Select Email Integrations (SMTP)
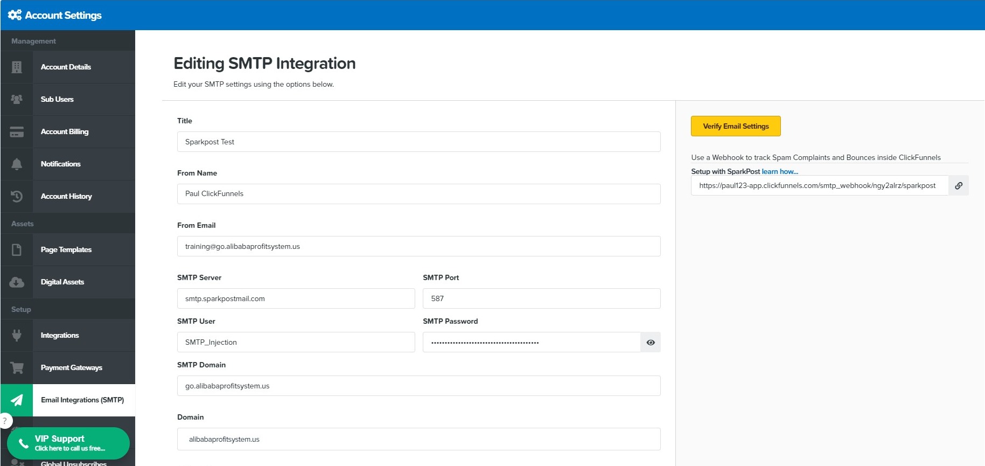The width and height of the screenshot is (985, 466). click(x=67, y=400)
